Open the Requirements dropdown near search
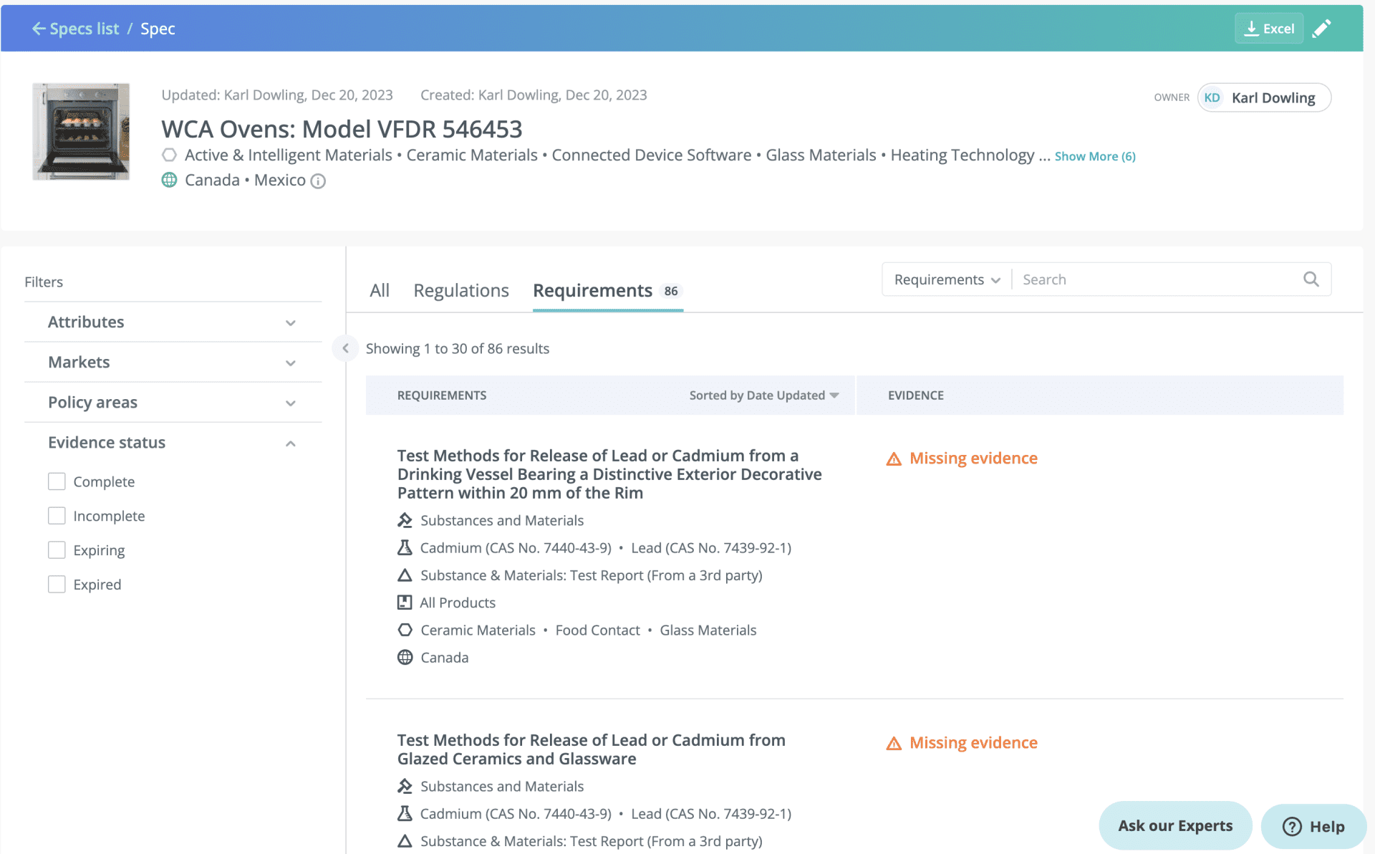The width and height of the screenshot is (1375, 854). (x=945, y=279)
